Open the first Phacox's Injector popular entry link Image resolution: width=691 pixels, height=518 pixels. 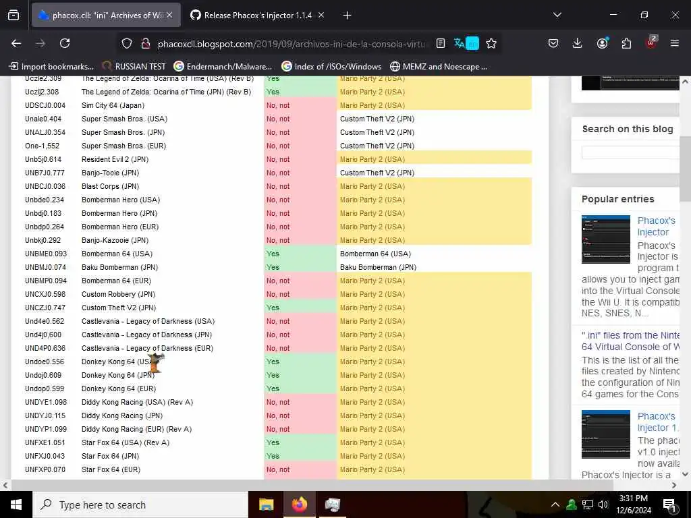point(656,227)
